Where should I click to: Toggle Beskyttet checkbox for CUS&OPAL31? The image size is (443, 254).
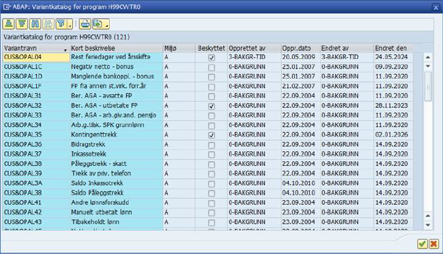(x=211, y=96)
